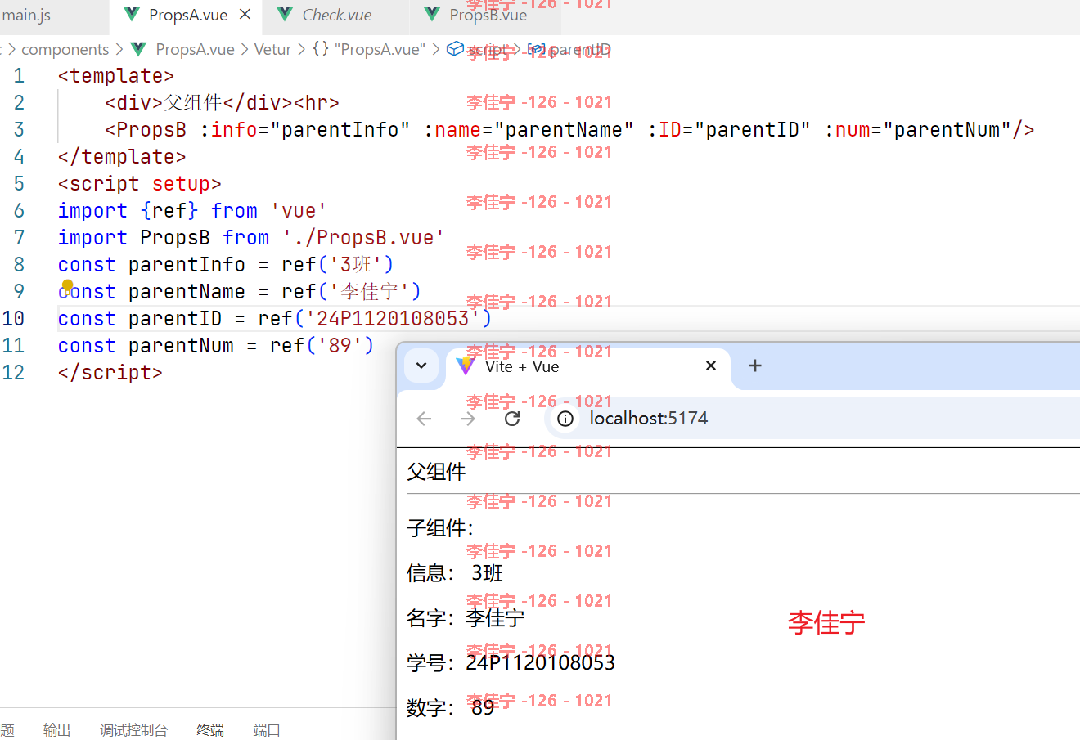Open the 输出 (Output) panel tab

[56, 730]
